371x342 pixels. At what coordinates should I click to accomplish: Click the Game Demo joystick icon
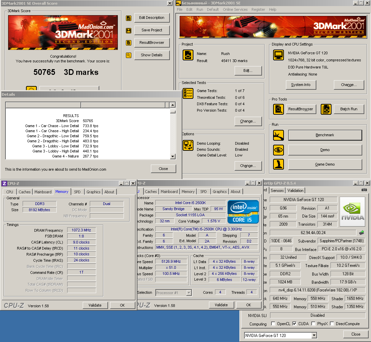279,164
